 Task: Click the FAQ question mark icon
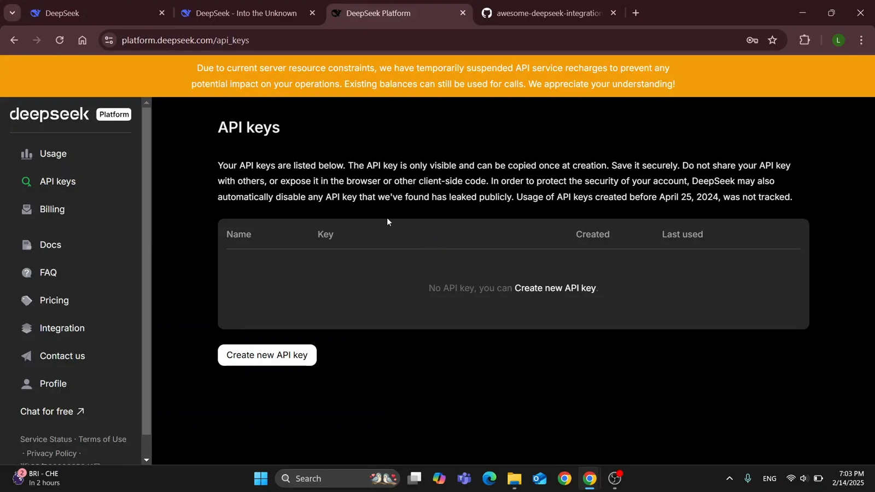[x=26, y=273]
